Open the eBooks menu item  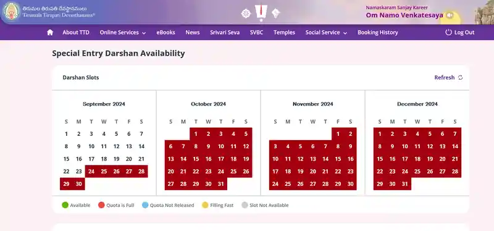165,33
